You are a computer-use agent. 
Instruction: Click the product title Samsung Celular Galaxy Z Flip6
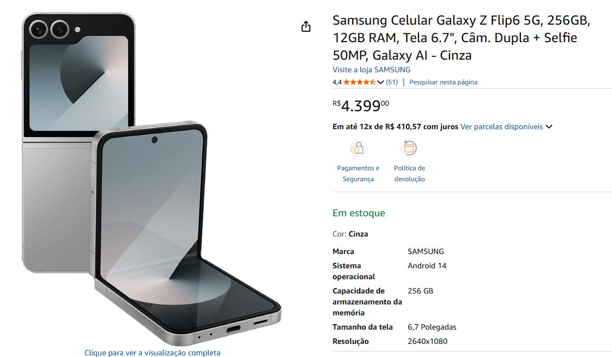click(x=461, y=38)
